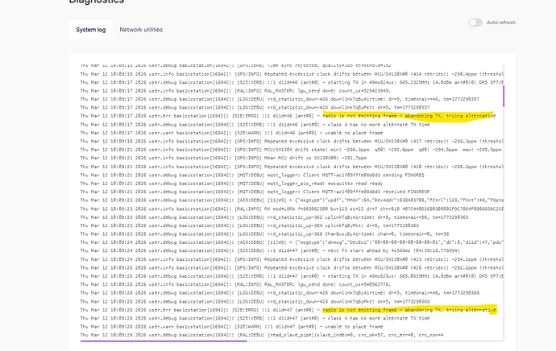Switch to the System log tab
Viewport: 556px width, 351px height.
85,30
